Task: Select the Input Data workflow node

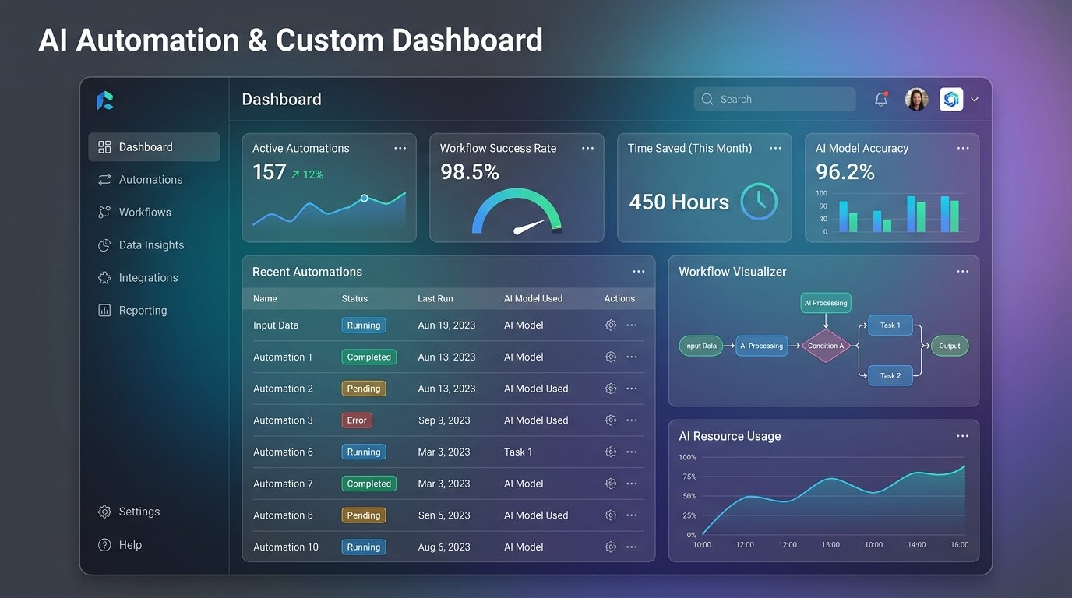Action: click(x=700, y=346)
